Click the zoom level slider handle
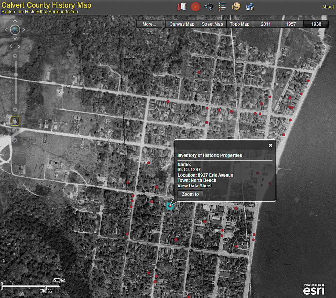 [16, 74]
